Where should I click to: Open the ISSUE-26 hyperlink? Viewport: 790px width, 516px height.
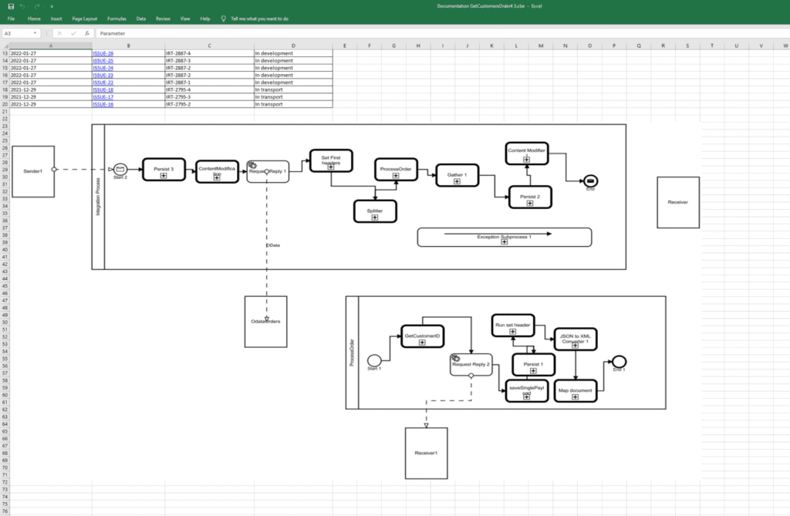point(103,53)
